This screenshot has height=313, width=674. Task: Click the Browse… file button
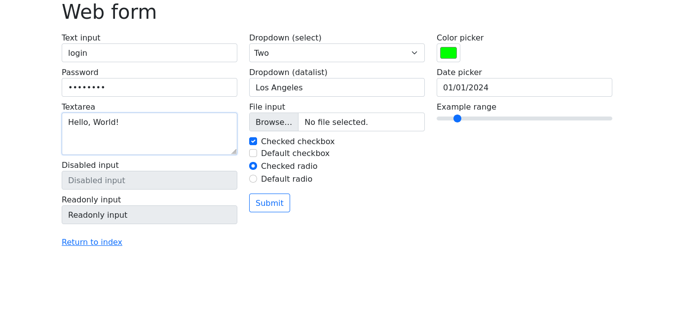click(x=274, y=122)
